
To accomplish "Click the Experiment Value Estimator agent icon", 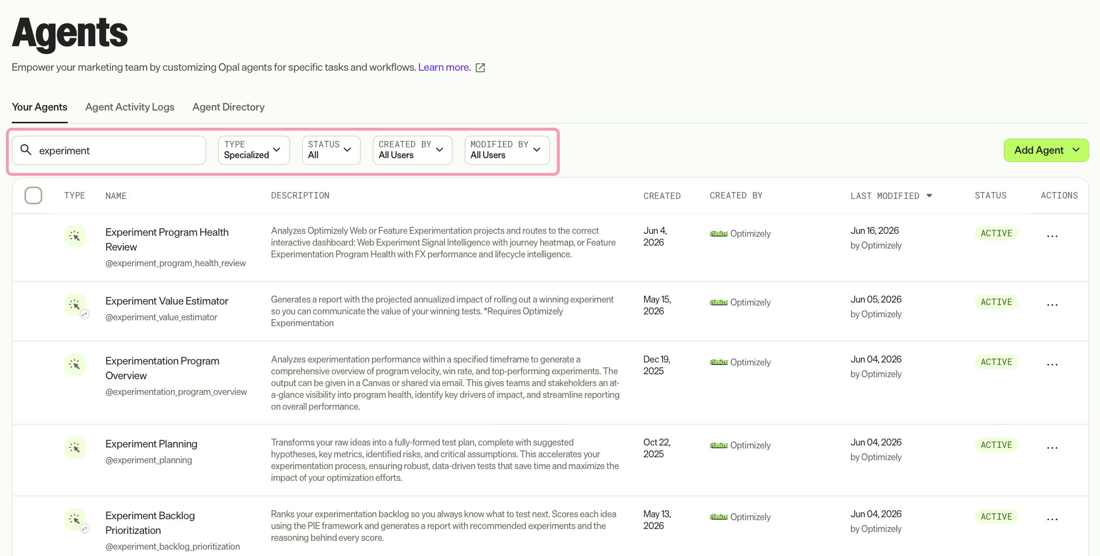I will tap(75, 305).
